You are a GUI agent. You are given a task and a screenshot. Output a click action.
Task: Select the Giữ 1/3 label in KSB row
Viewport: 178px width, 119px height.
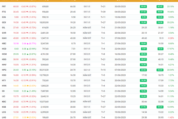[x=87, y=107]
